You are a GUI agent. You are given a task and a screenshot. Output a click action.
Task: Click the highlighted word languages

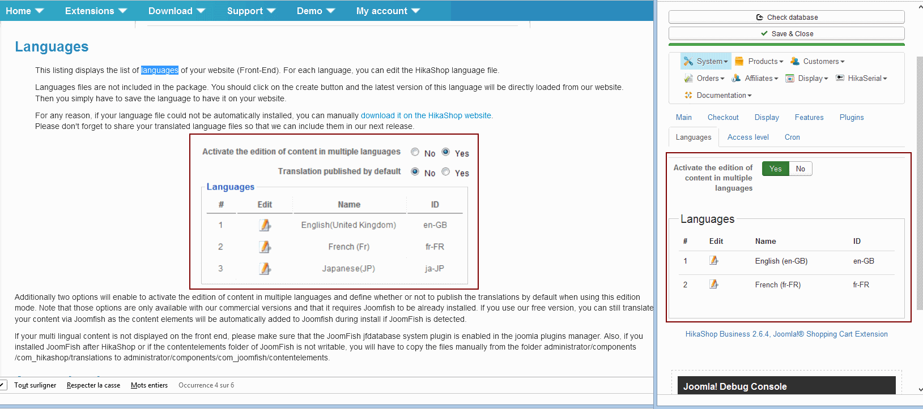point(160,70)
